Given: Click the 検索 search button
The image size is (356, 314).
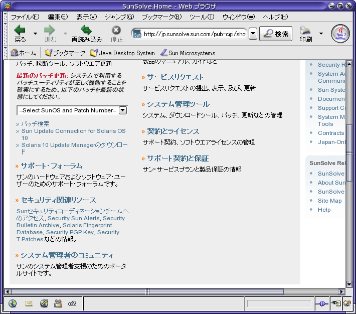Looking at the screenshot, I should tap(276, 34).
